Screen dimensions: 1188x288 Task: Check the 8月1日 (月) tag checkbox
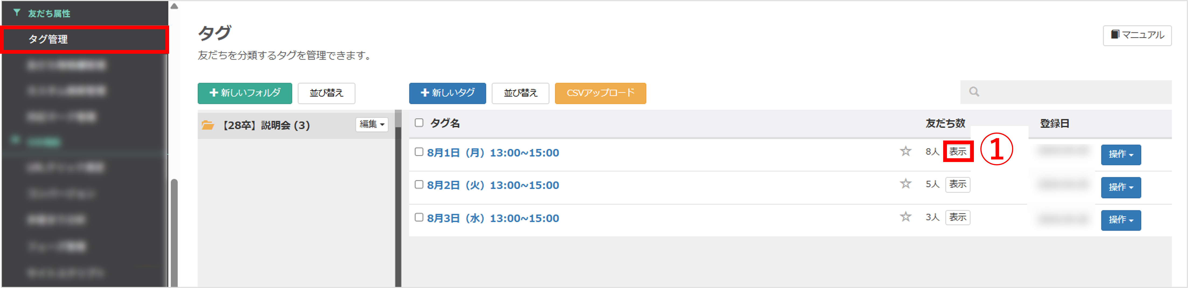[x=419, y=152]
